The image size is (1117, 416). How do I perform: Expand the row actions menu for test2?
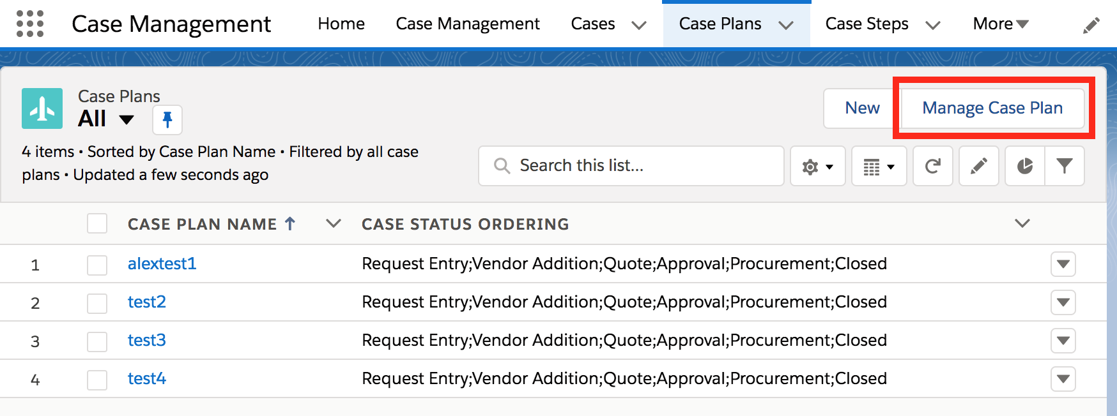1063,302
